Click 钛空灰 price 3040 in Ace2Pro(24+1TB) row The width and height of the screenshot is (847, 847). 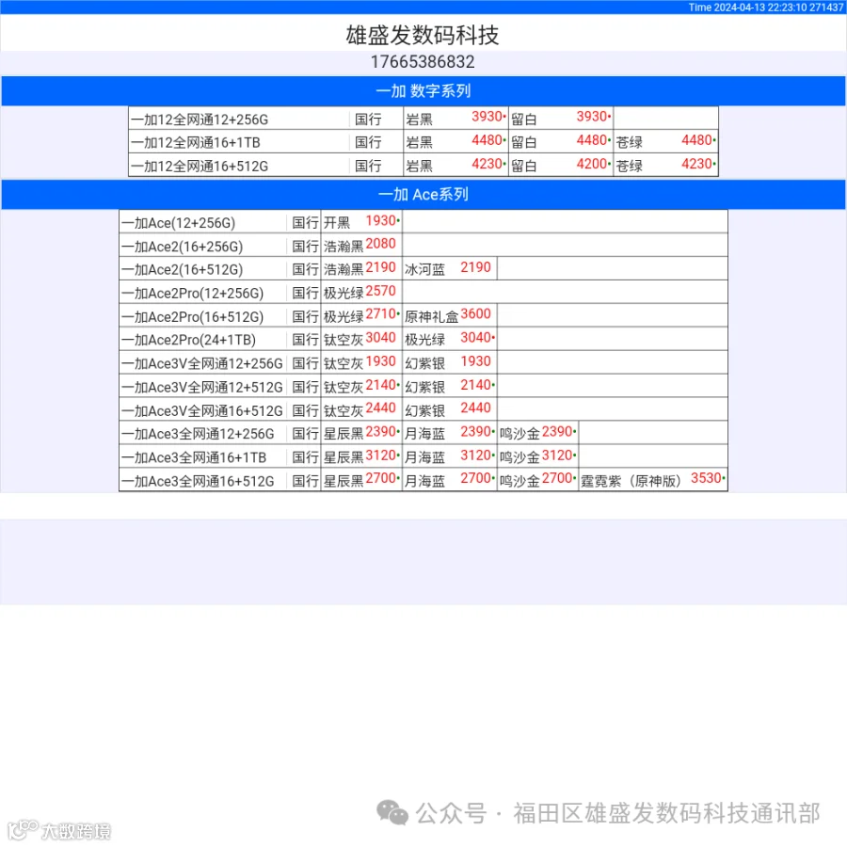[x=381, y=338]
